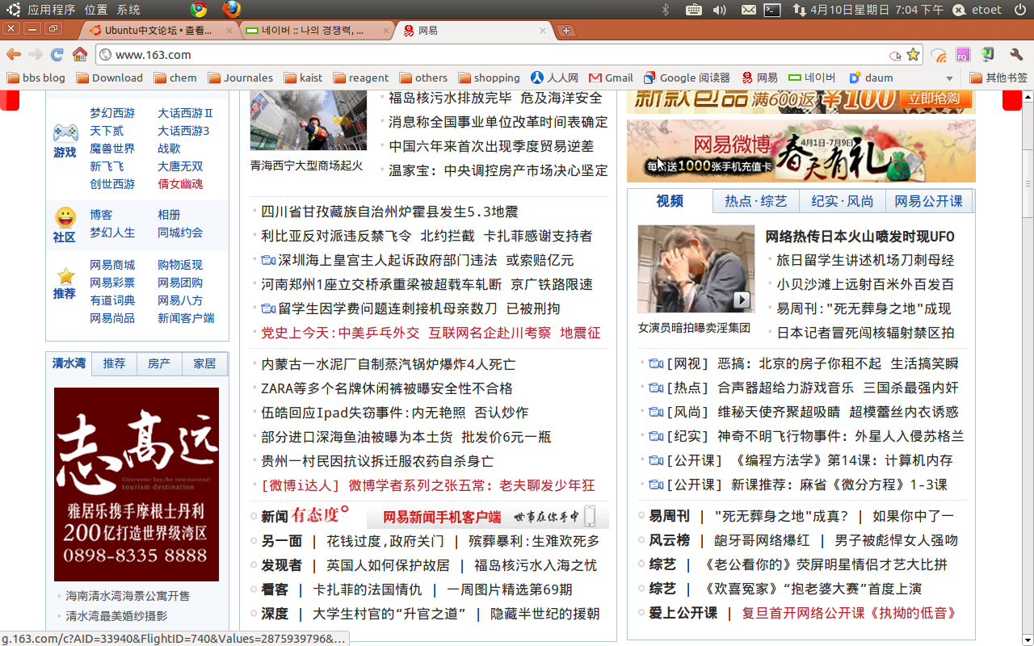The image size is (1034, 646).
Task: Click the browser Back arrow
Action: click(14, 55)
